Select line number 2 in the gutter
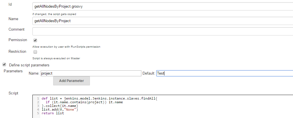Image resolution: width=293 pixels, height=118 pixels. coord(38,102)
